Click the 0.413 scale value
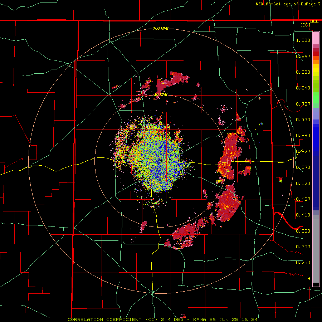Screen dimensions: 322x322 click(x=303, y=215)
